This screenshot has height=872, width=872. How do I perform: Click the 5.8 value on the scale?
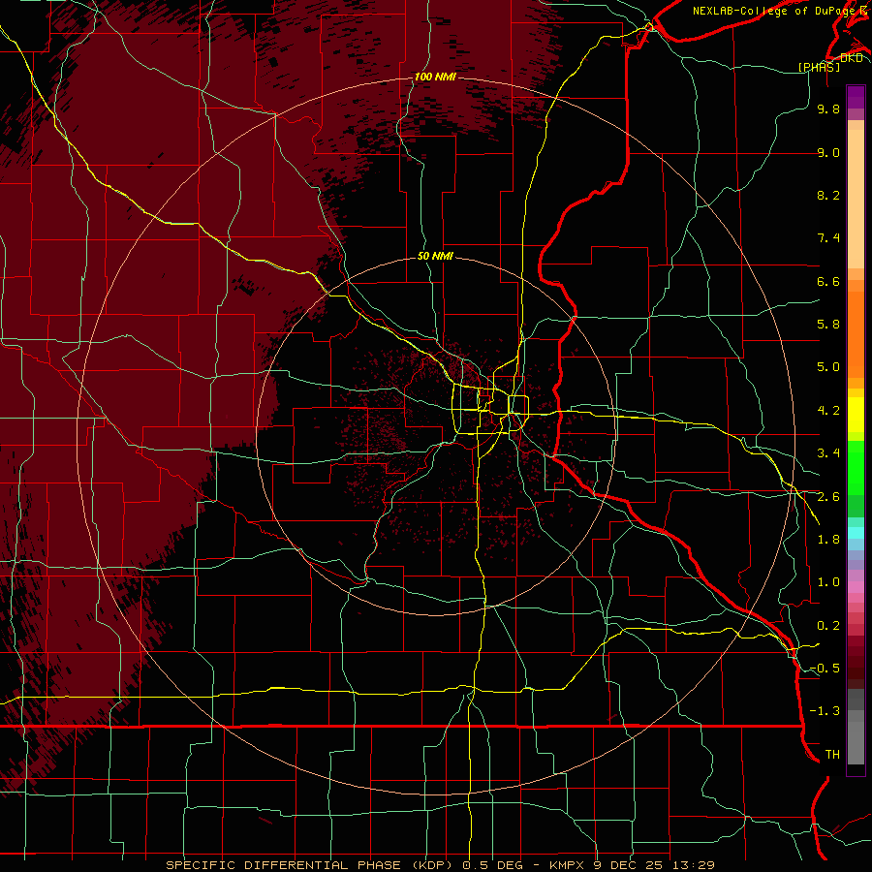pyautogui.click(x=828, y=325)
